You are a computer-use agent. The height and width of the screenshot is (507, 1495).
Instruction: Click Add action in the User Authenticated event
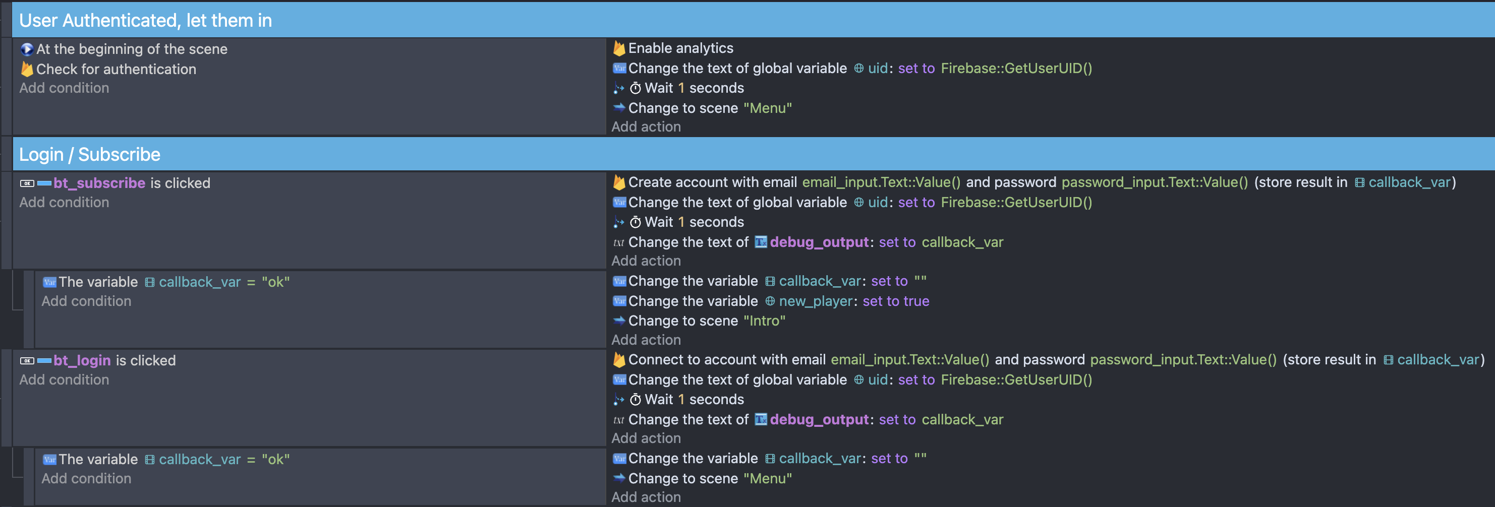pos(646,126)
